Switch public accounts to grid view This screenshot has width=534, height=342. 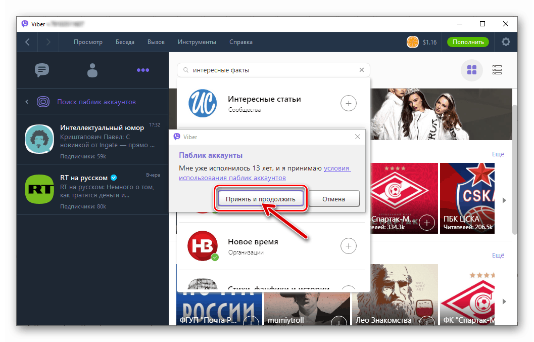471,70
